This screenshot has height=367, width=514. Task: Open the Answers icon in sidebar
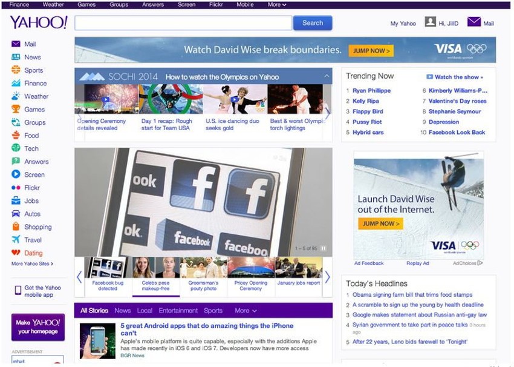click(16, 161)
